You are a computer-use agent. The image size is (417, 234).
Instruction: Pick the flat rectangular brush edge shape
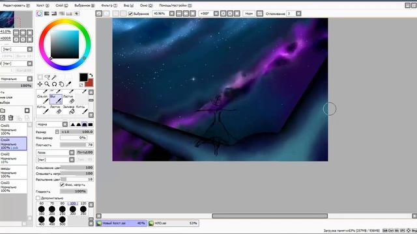(91, 124)
